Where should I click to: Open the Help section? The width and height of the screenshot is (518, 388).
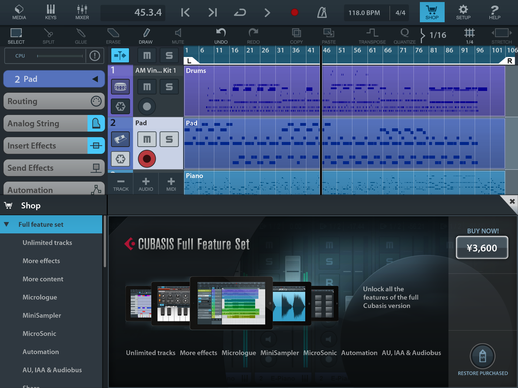point(495,12)
